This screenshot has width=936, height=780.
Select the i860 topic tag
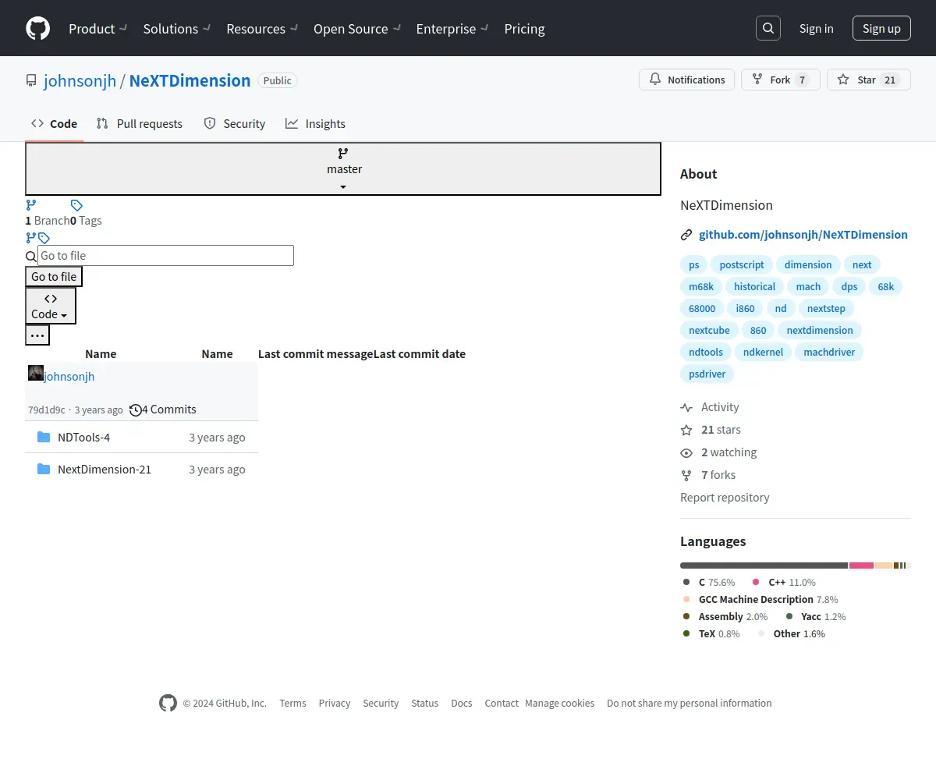[x=745, y=308]
